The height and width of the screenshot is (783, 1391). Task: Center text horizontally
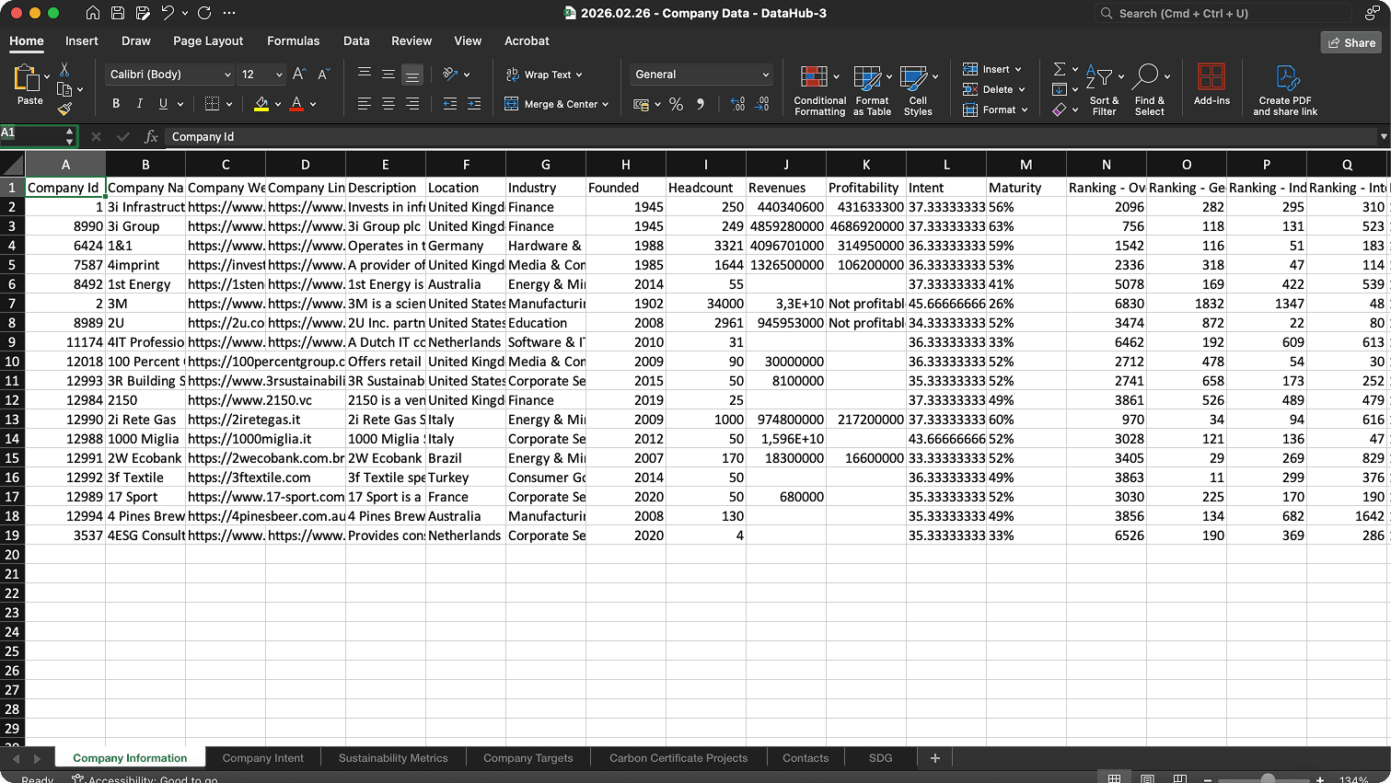pos(388,104)
